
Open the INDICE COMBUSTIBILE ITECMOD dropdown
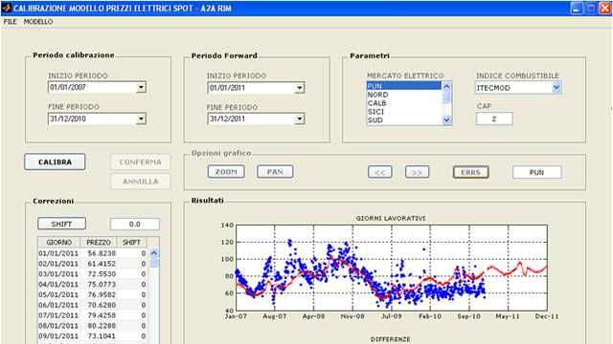[x=556, y=88]
